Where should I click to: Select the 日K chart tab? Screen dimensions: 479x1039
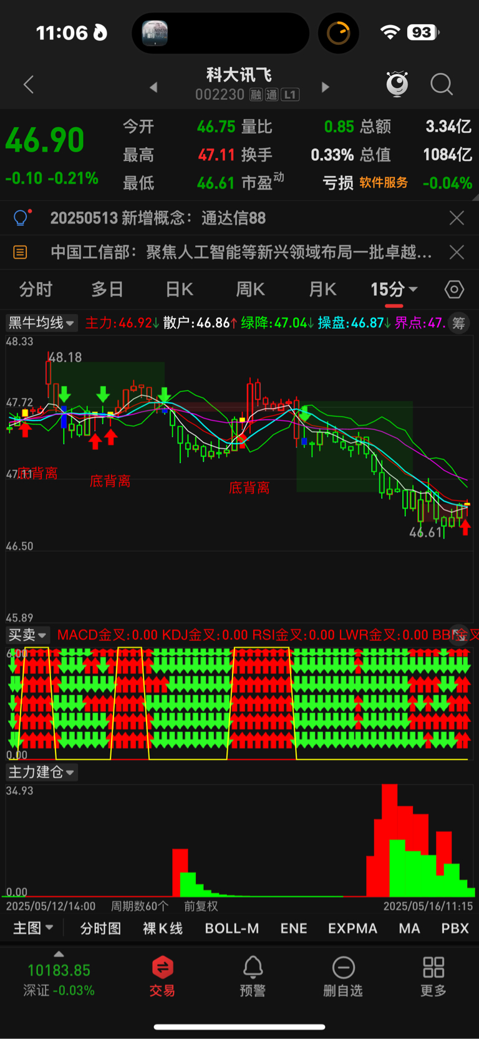[x=180, y=290]
